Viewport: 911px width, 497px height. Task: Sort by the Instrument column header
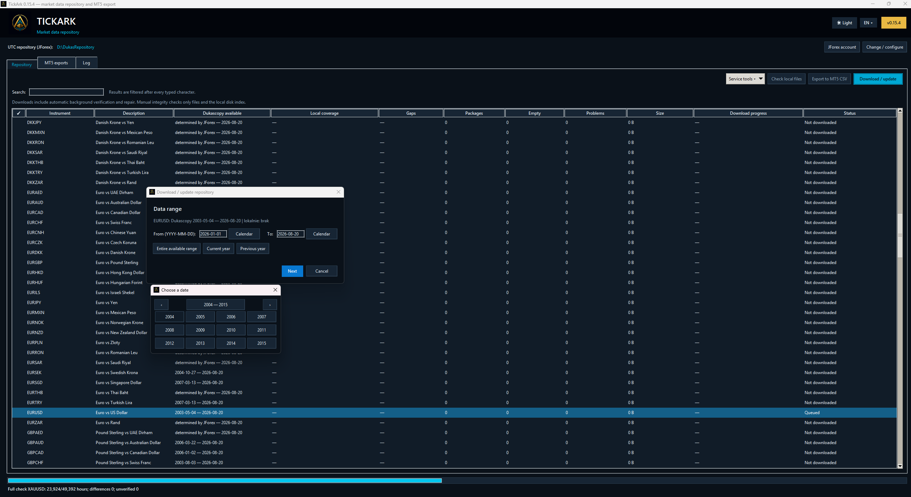[x=60, y=113]
